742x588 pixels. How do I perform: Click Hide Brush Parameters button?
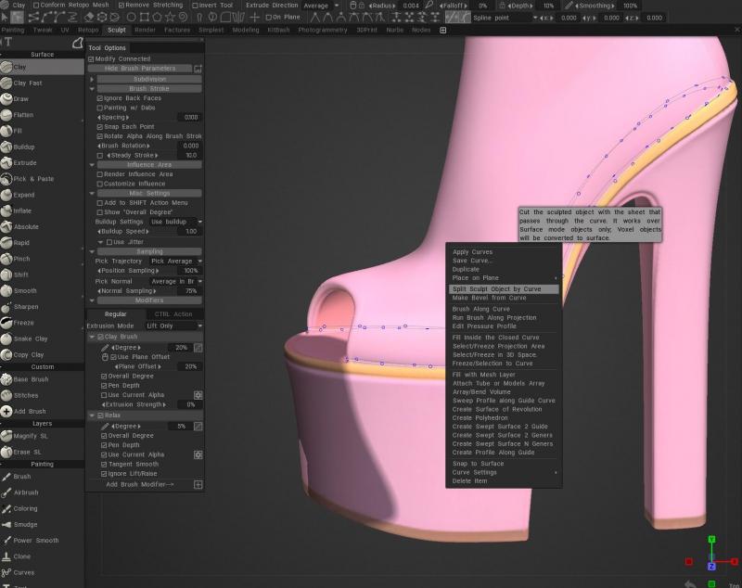pos(139,69)
